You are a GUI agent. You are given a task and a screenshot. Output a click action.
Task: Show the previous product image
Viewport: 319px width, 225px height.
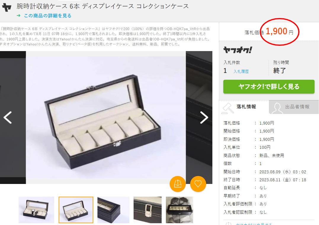(8, 118)
